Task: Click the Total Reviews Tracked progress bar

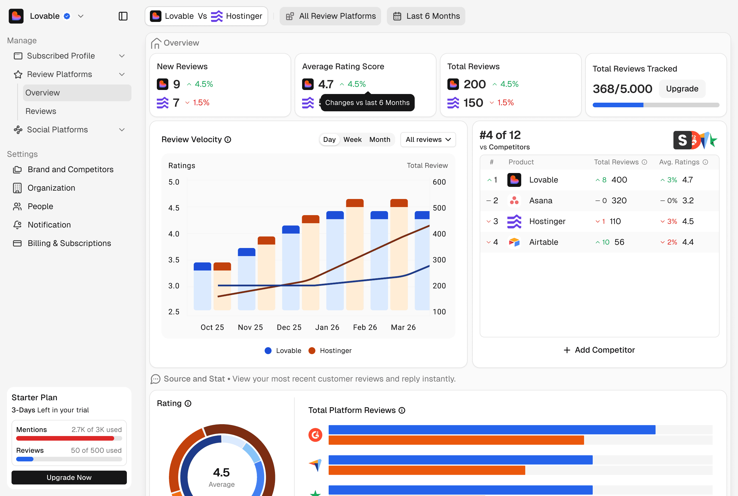Action: click(x=656, y=105)
